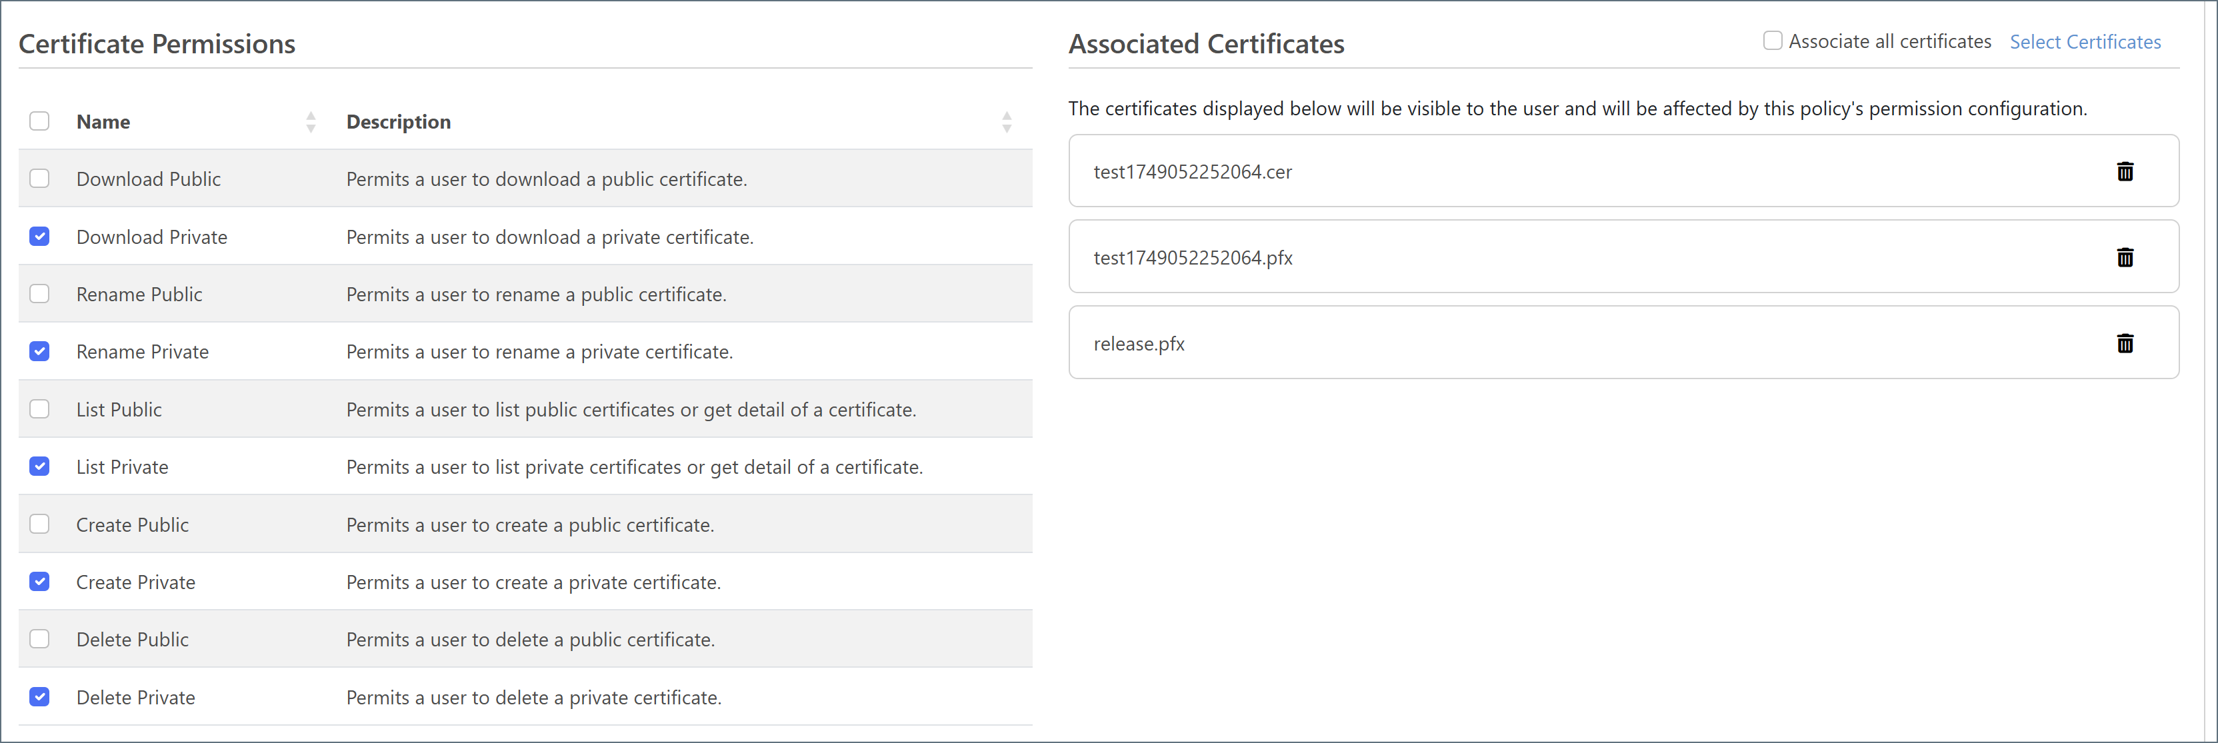Enable Download Public permission checkbox

39,178
